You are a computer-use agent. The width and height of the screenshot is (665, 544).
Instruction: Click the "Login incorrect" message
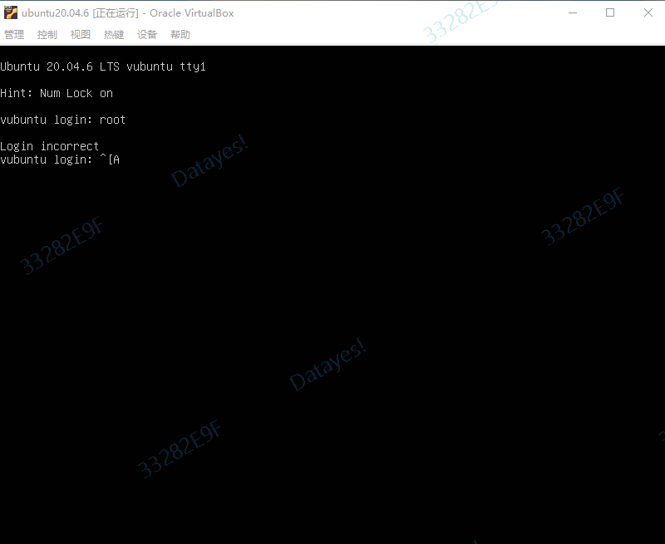click(50, 146)
